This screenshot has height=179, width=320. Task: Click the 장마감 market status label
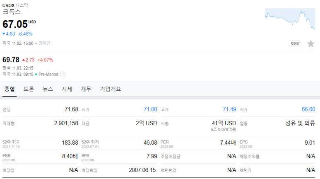tap(44, 44)
